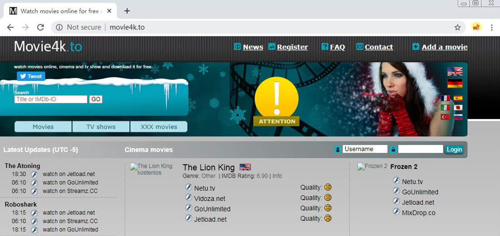The image size is (500, 236).
Task: Watch Roboshark on Streamz.CC
Action: [70, 221]
